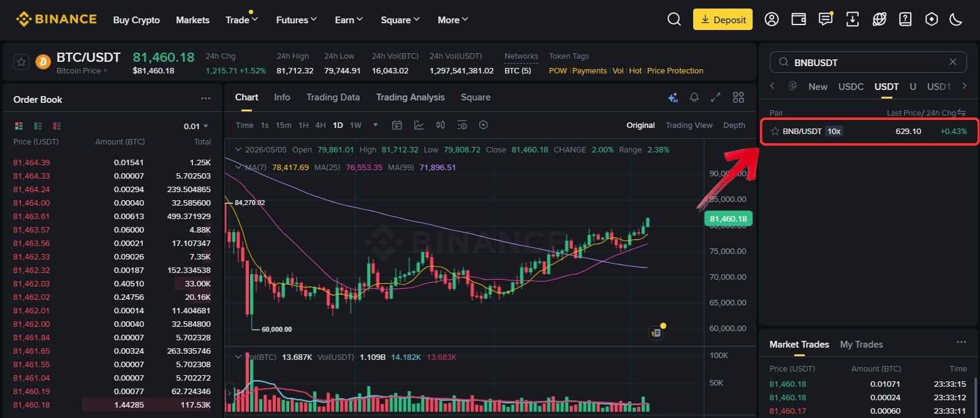Select the USDC market tab
This screenshot has height=418, width=980.
pos(851,86)
